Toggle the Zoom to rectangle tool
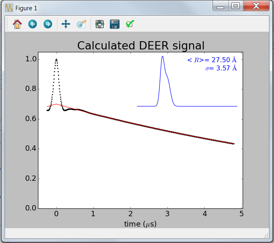 81,24
